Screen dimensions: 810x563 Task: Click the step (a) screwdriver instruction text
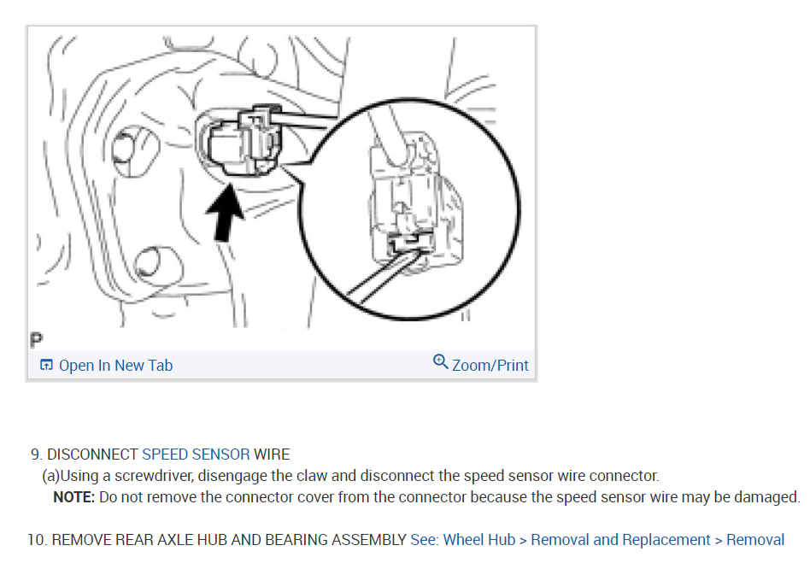point(350,476)
